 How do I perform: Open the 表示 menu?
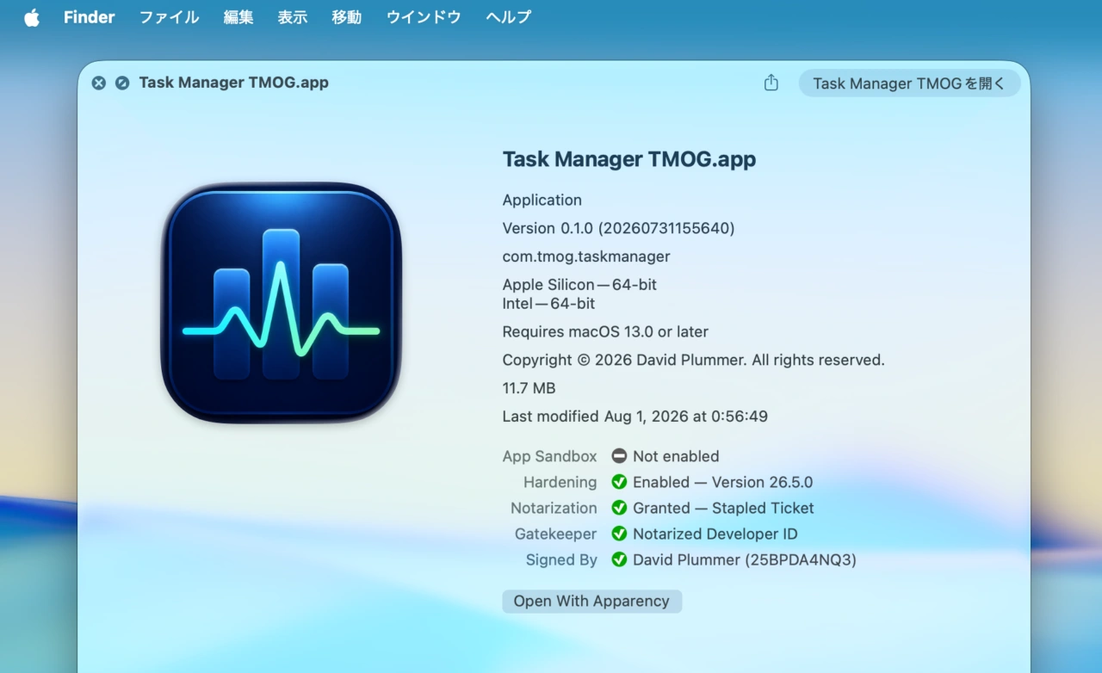(x=293, y=17)
